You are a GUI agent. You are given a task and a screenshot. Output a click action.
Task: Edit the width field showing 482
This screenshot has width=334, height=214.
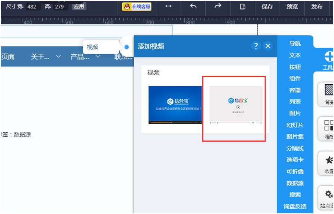coord(33,7)
